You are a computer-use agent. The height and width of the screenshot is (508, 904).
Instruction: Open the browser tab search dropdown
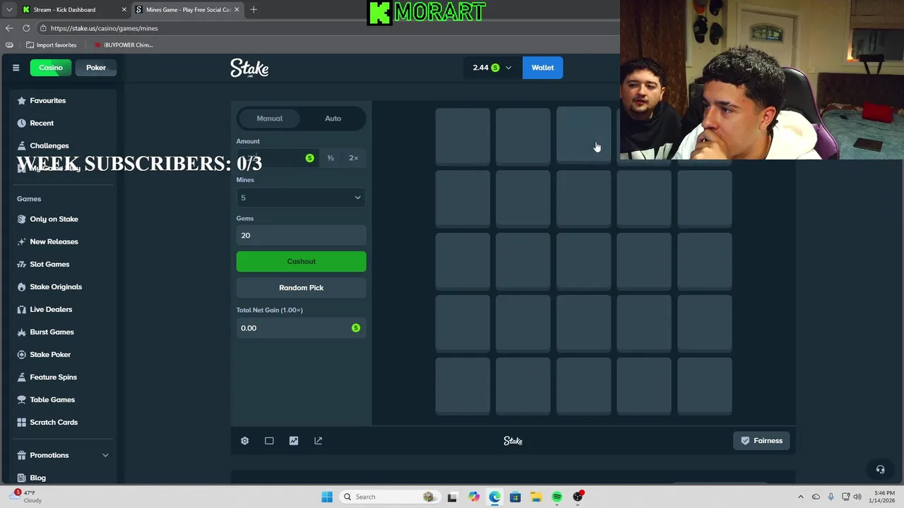click(x=8, y=9)
